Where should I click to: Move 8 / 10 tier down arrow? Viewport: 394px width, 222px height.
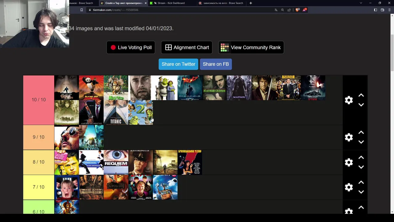361,167
